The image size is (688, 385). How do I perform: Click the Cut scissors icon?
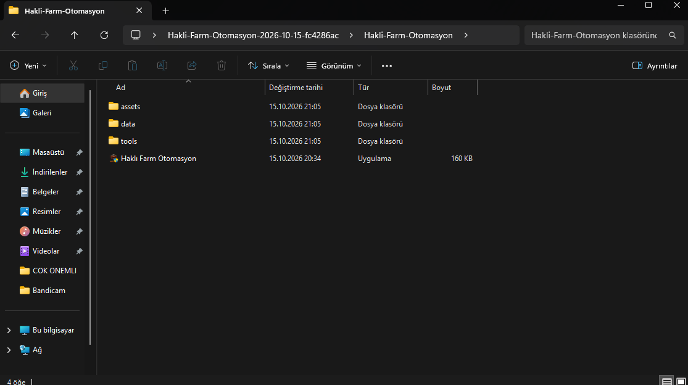73,66
